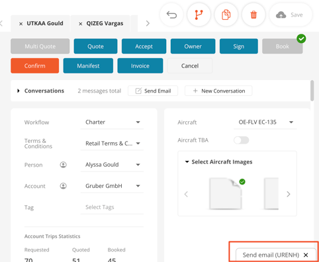Open the Terms & Conditions dropdown
Image resolution: width=319 pixels, height=262 pixels.
[x=112, y=144]
